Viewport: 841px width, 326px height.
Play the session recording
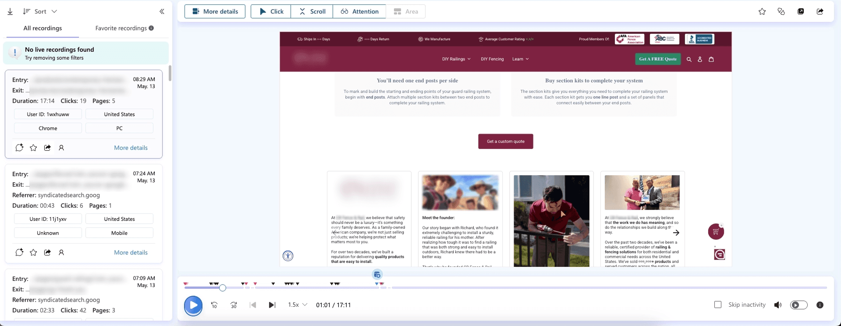pyautogui.click(x=193, y=305)
